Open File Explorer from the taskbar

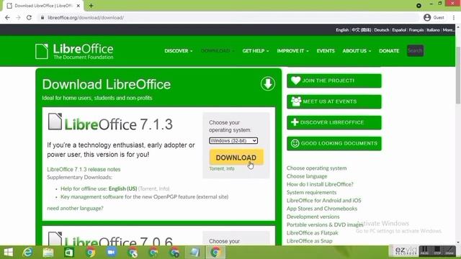pos(48,253)
